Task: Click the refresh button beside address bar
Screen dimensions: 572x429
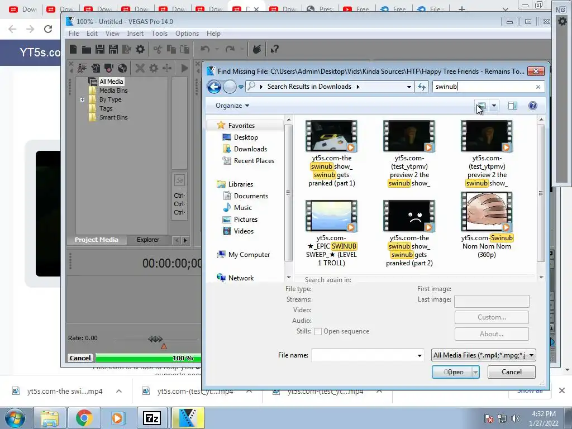Action: [x=422, y=87]
